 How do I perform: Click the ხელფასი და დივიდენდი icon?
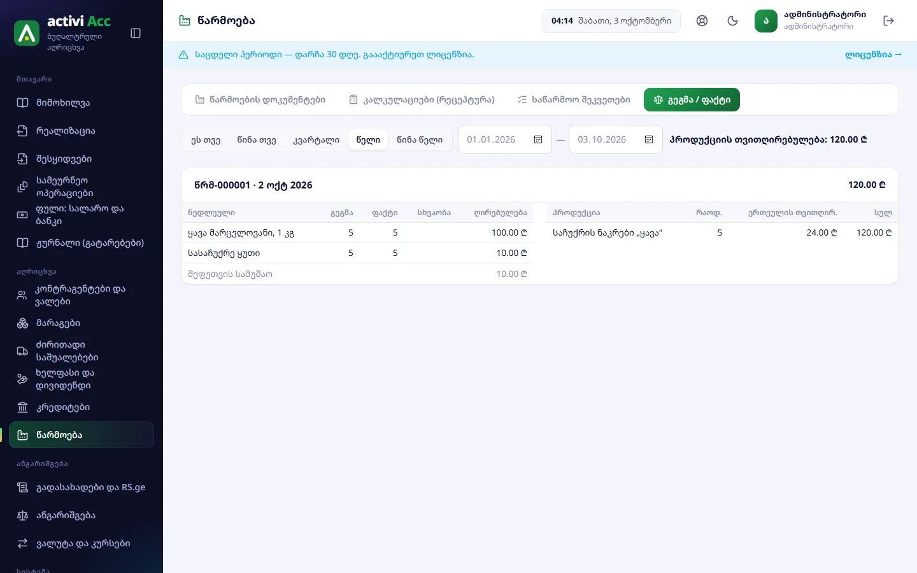pyautogui.click(x=22, y=379)
